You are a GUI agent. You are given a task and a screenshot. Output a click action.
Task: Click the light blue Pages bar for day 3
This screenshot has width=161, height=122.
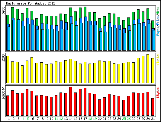[19, 35]
